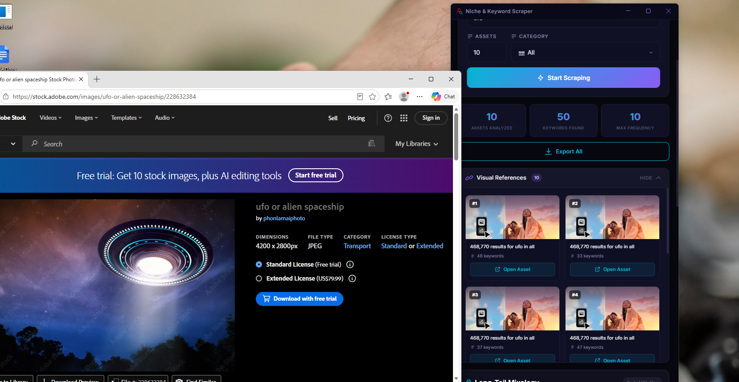
Task: Click the browser page vertical scrollbar
Action: (x=456, y=137)
